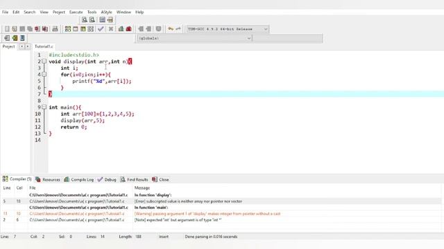Open Profile Analysis chart icon
The image size is (444, 249).
tap(121, 29)
